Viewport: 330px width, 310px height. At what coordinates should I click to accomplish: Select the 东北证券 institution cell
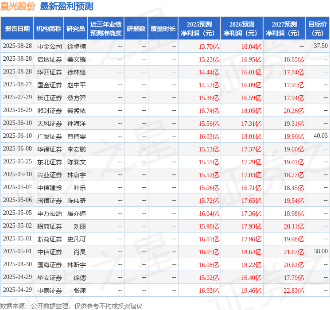(50, 162)
